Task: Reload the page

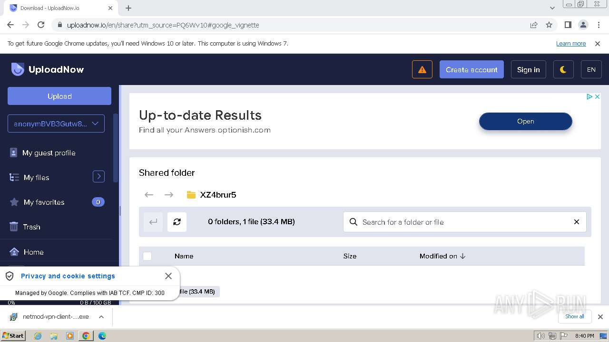Action: tap(41, 25)
